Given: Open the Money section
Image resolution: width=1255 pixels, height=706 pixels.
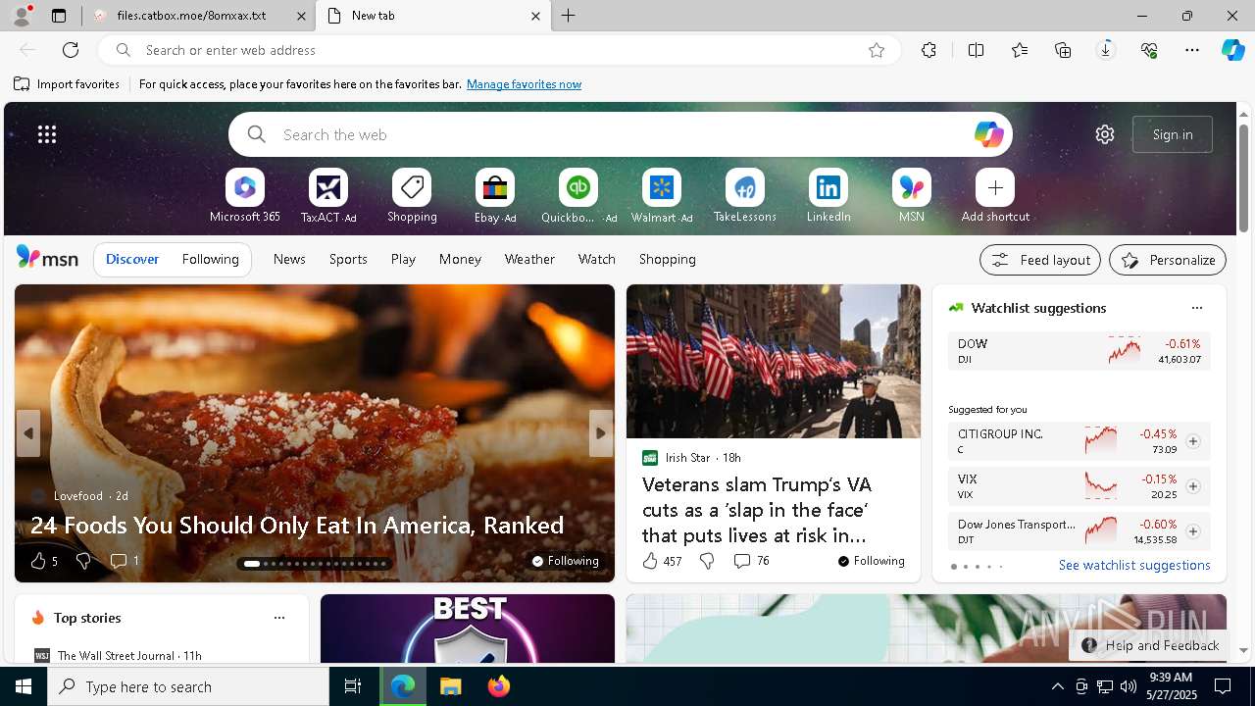Looking at the screenshot, I should (460, 259).
